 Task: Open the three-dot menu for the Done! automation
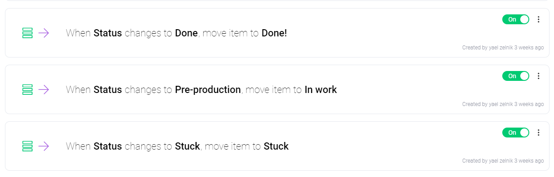539,19
